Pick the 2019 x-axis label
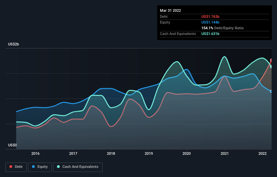The image size is (277, 177). coord(149,154)
